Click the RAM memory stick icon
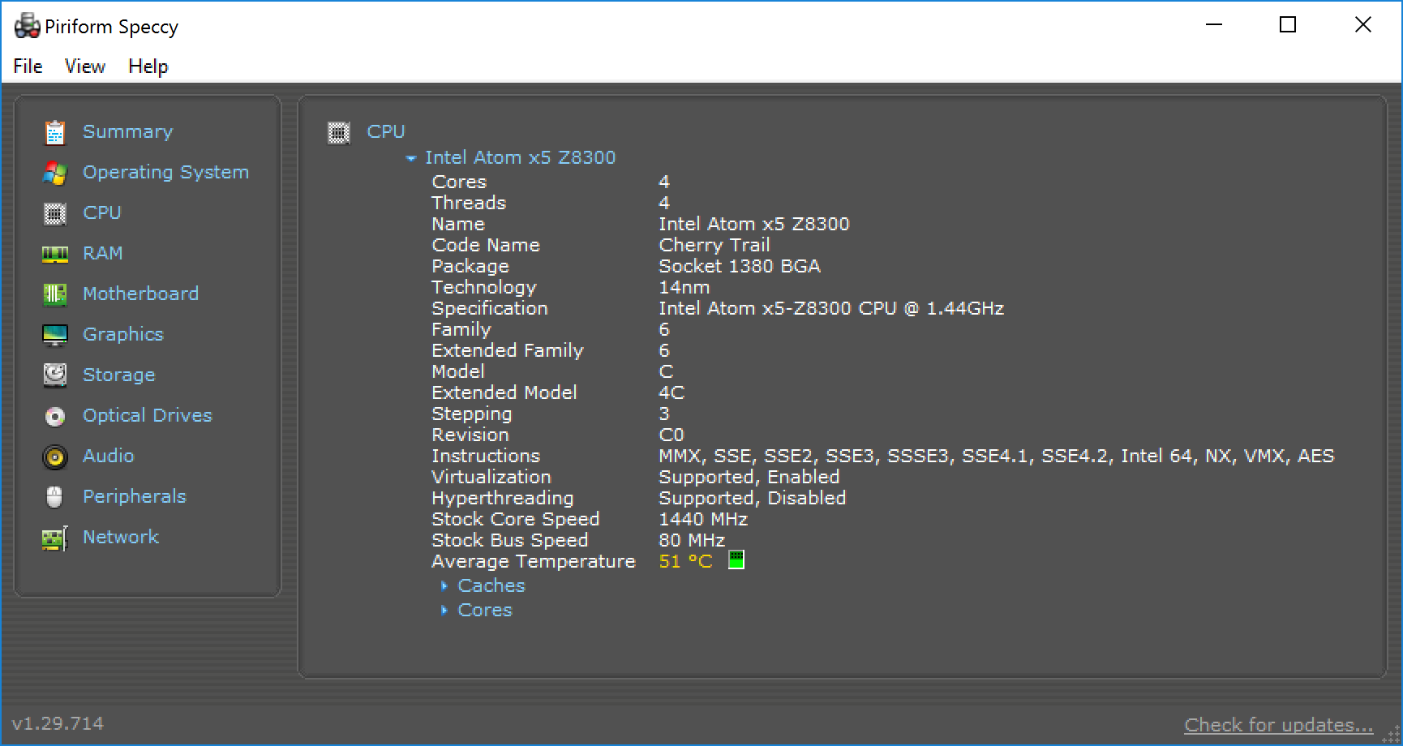This screenshot has width=1403, height=746. click(54, 254)
